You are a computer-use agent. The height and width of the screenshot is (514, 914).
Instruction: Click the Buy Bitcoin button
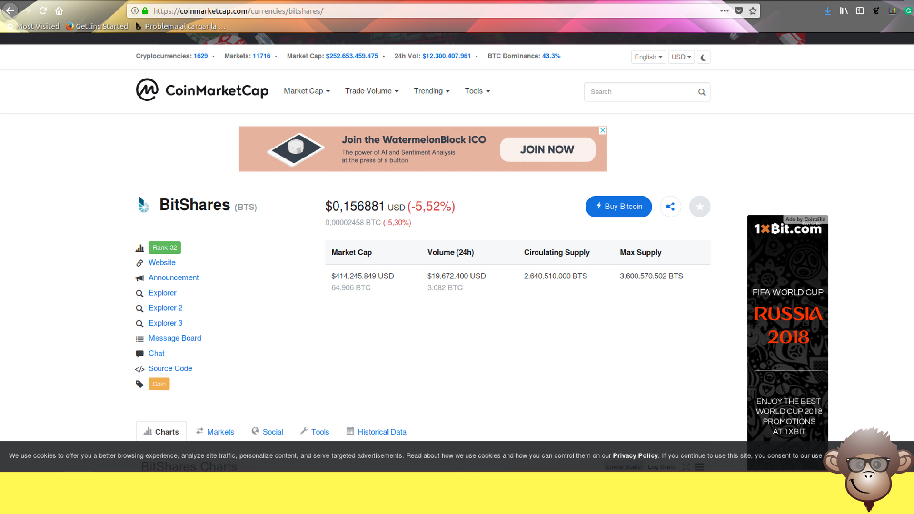tap(618, 207)
